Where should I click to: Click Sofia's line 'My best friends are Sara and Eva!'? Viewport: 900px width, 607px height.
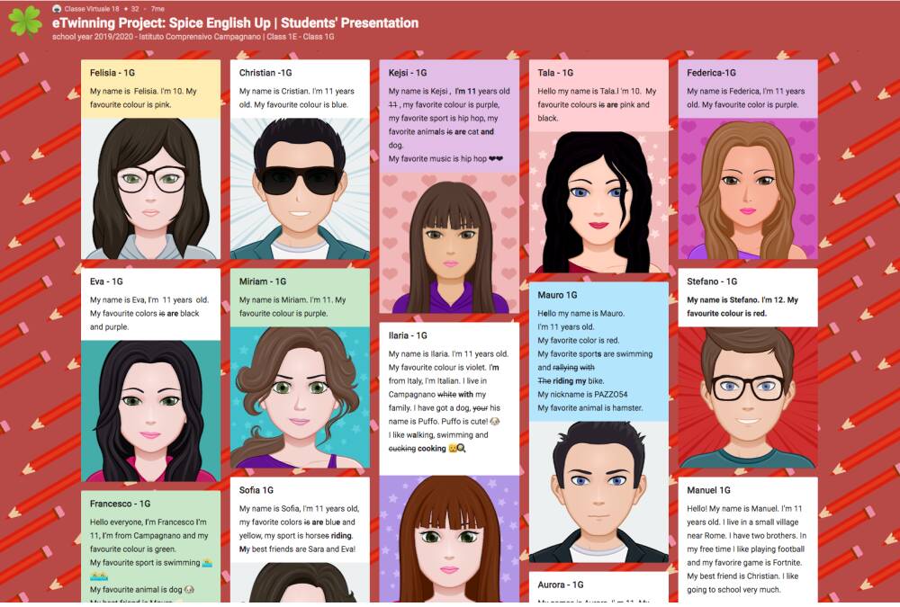297,549
